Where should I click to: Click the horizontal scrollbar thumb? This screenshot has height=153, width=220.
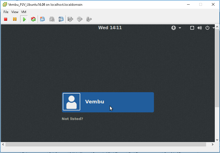point(106,144)
